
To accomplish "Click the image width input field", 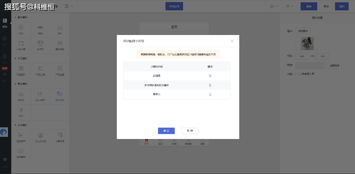I will click(x=302, y=56).
